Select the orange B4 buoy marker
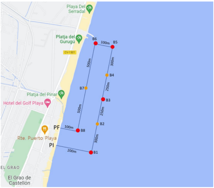The width and height of the screenshot is (214, 188). coord(107,75)
